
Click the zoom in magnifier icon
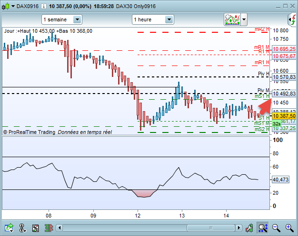click(289, 228)
